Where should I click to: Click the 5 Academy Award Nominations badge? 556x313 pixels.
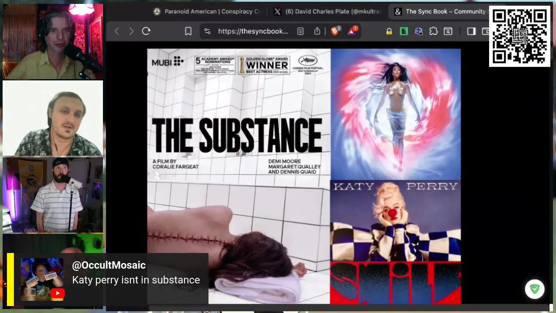[x=214, y=65]
